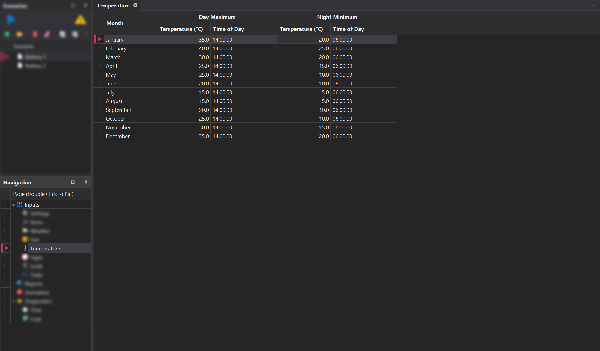Click the Inputs icon in the Navigation tree

19,204
